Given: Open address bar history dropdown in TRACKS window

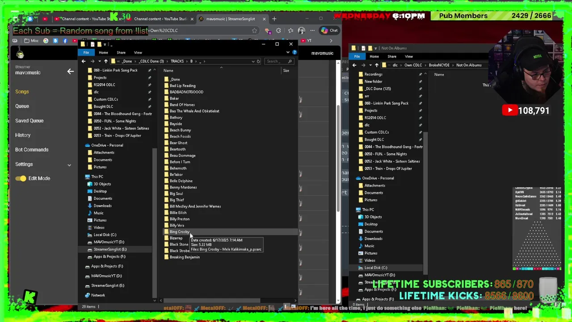Looking at the screenshot, I should coord(253,61).
